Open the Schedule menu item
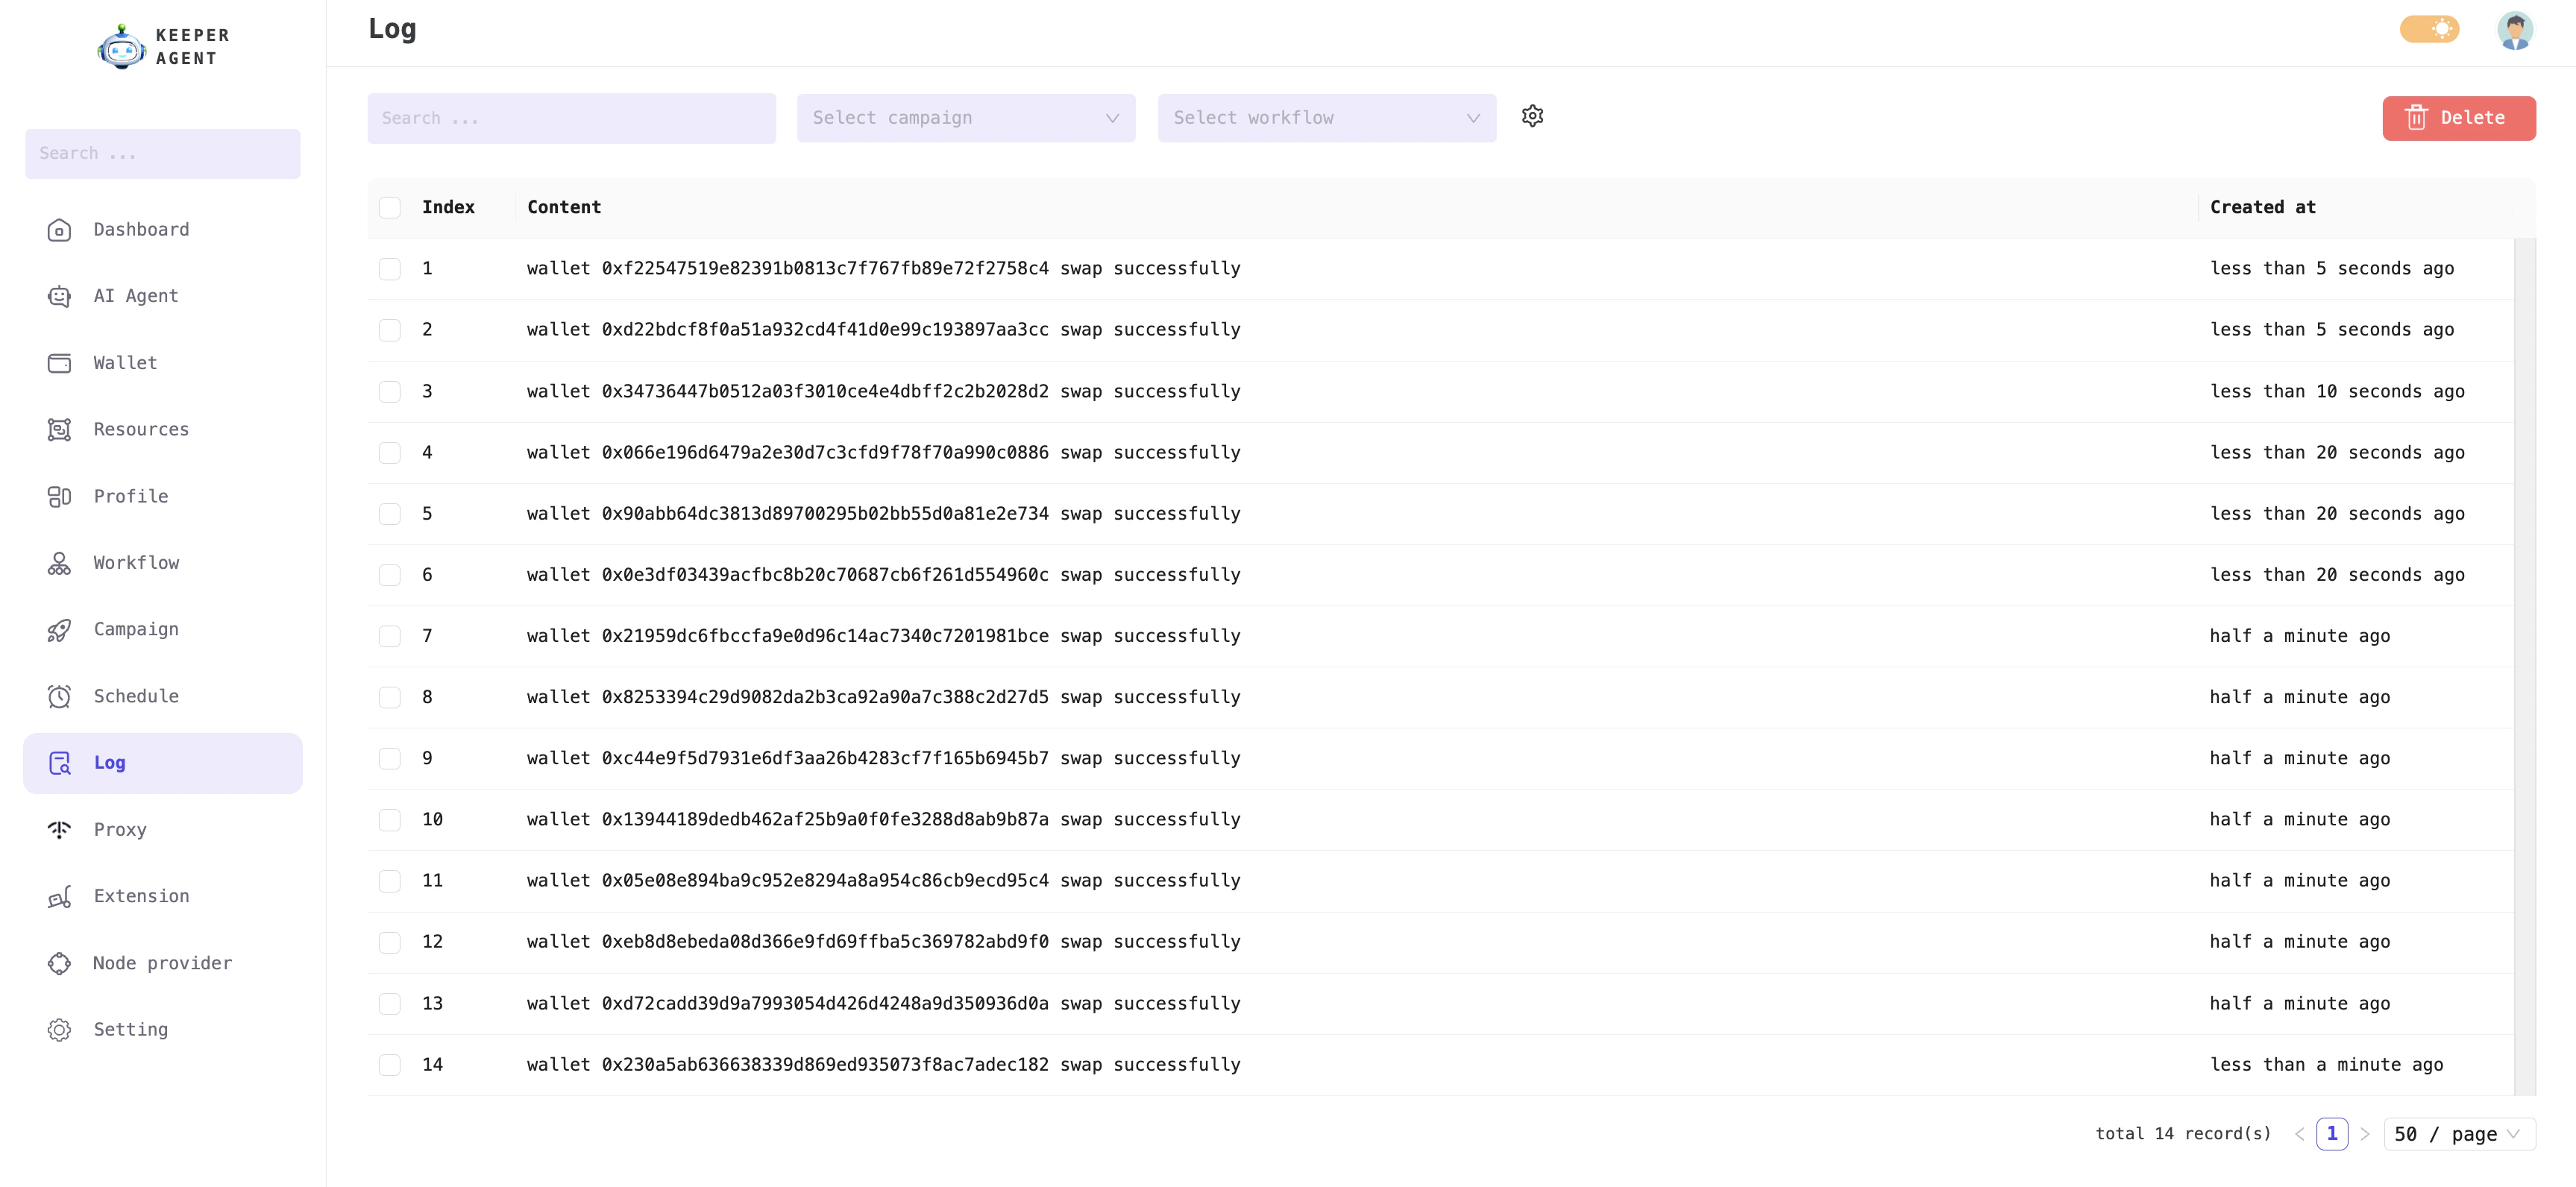Viewport: 2576px width, 1187px height. coord(162,697)
